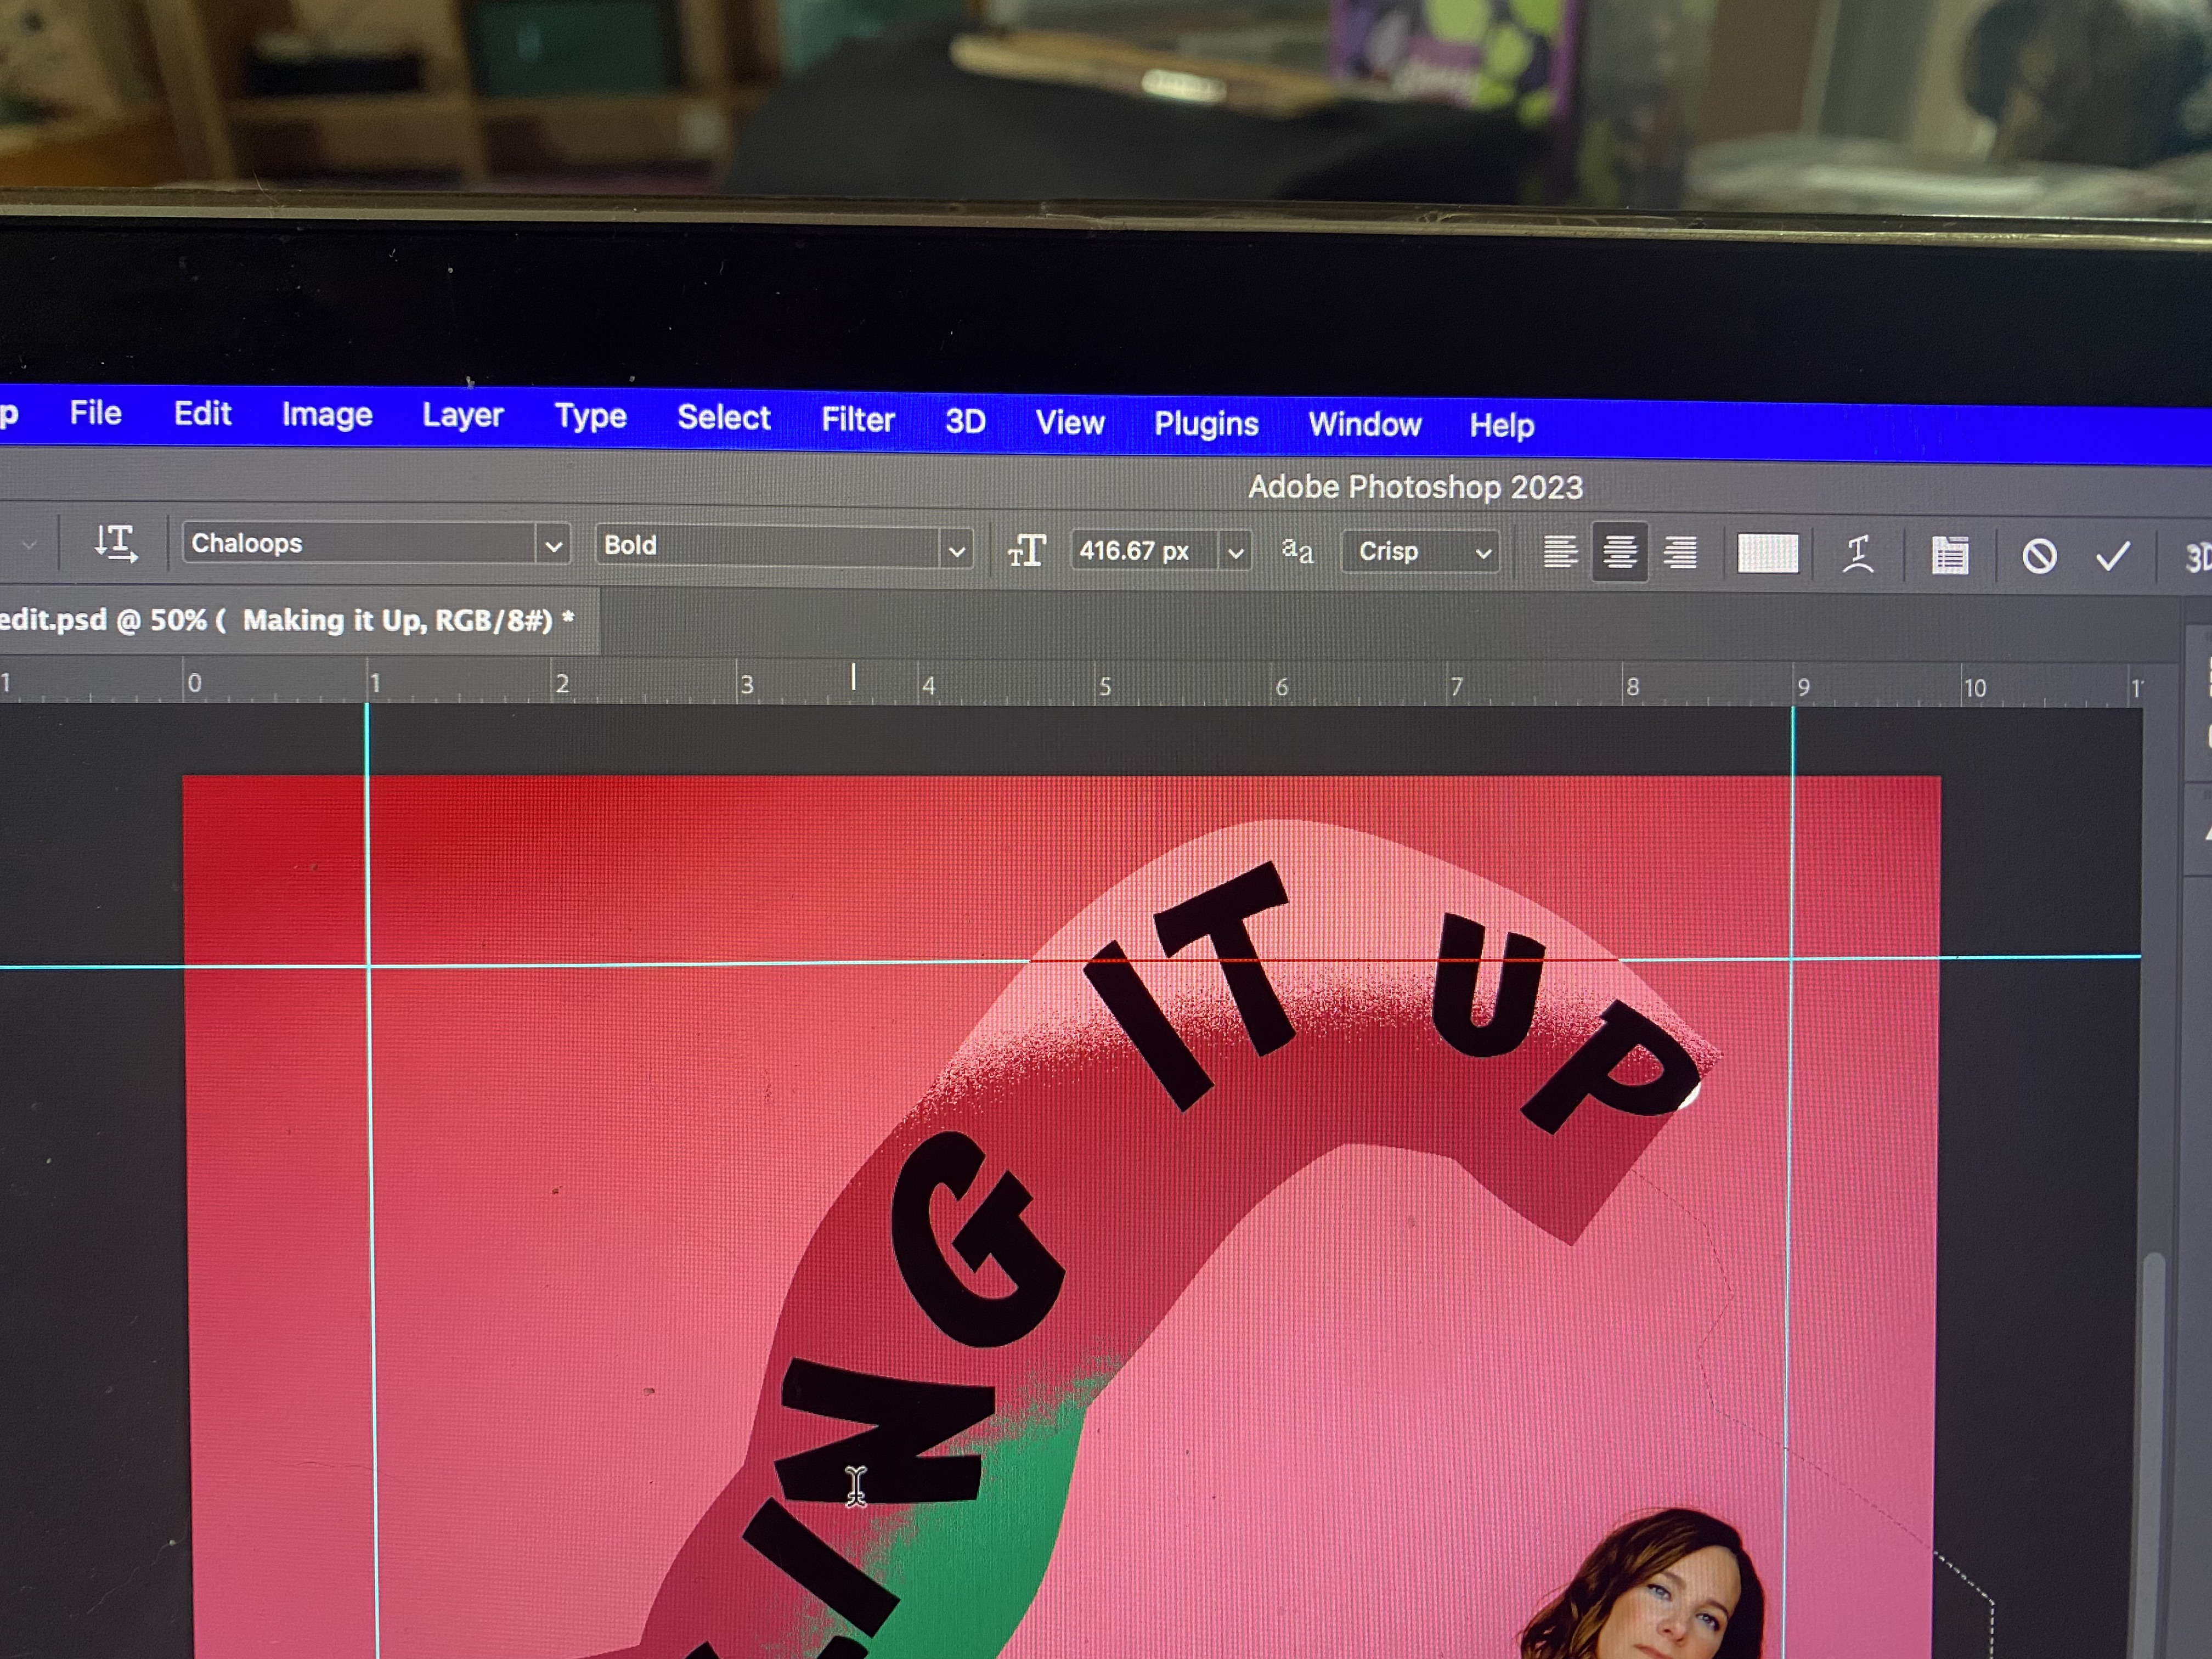The height and width of the screenshot is (1659, 2212).
Task: Click the anti-aliasing aa icon
Action: click(x=1297, y=550)
